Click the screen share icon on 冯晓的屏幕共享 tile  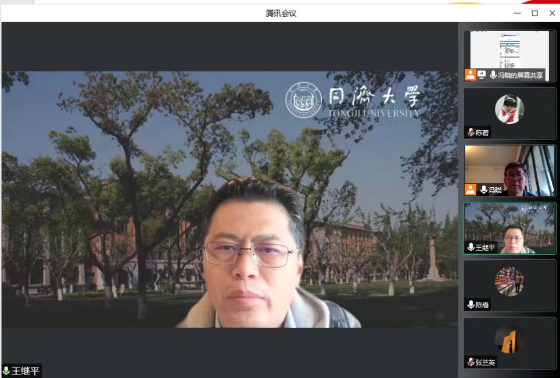click(482, 75)
